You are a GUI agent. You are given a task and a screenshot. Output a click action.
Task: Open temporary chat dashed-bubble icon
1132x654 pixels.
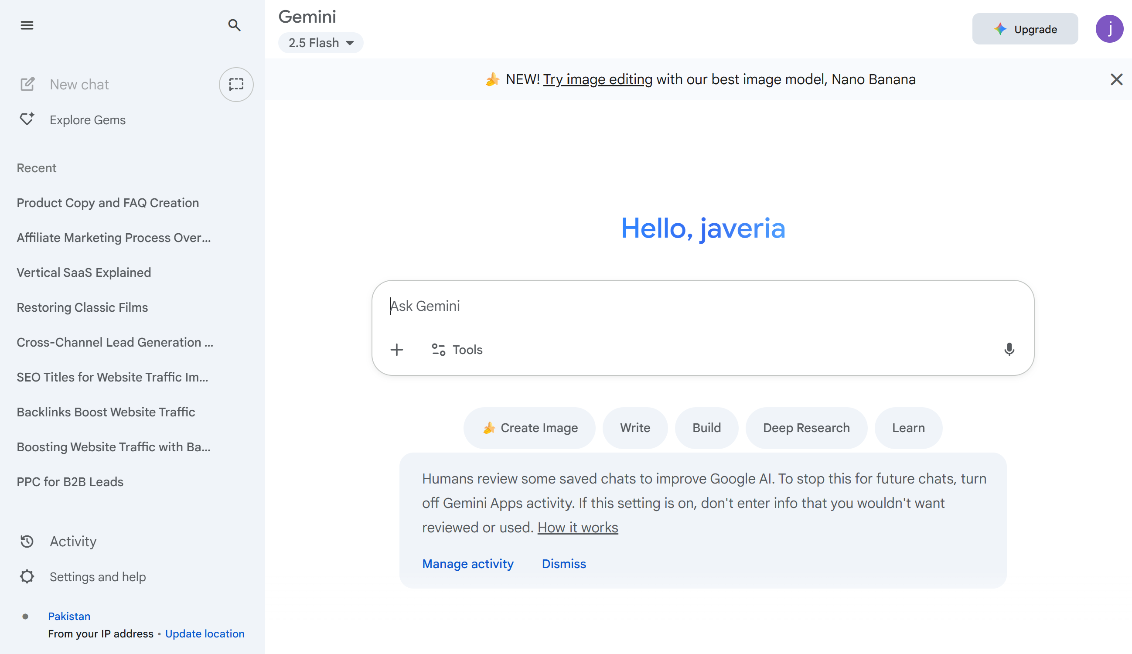[x=236, y=85]
